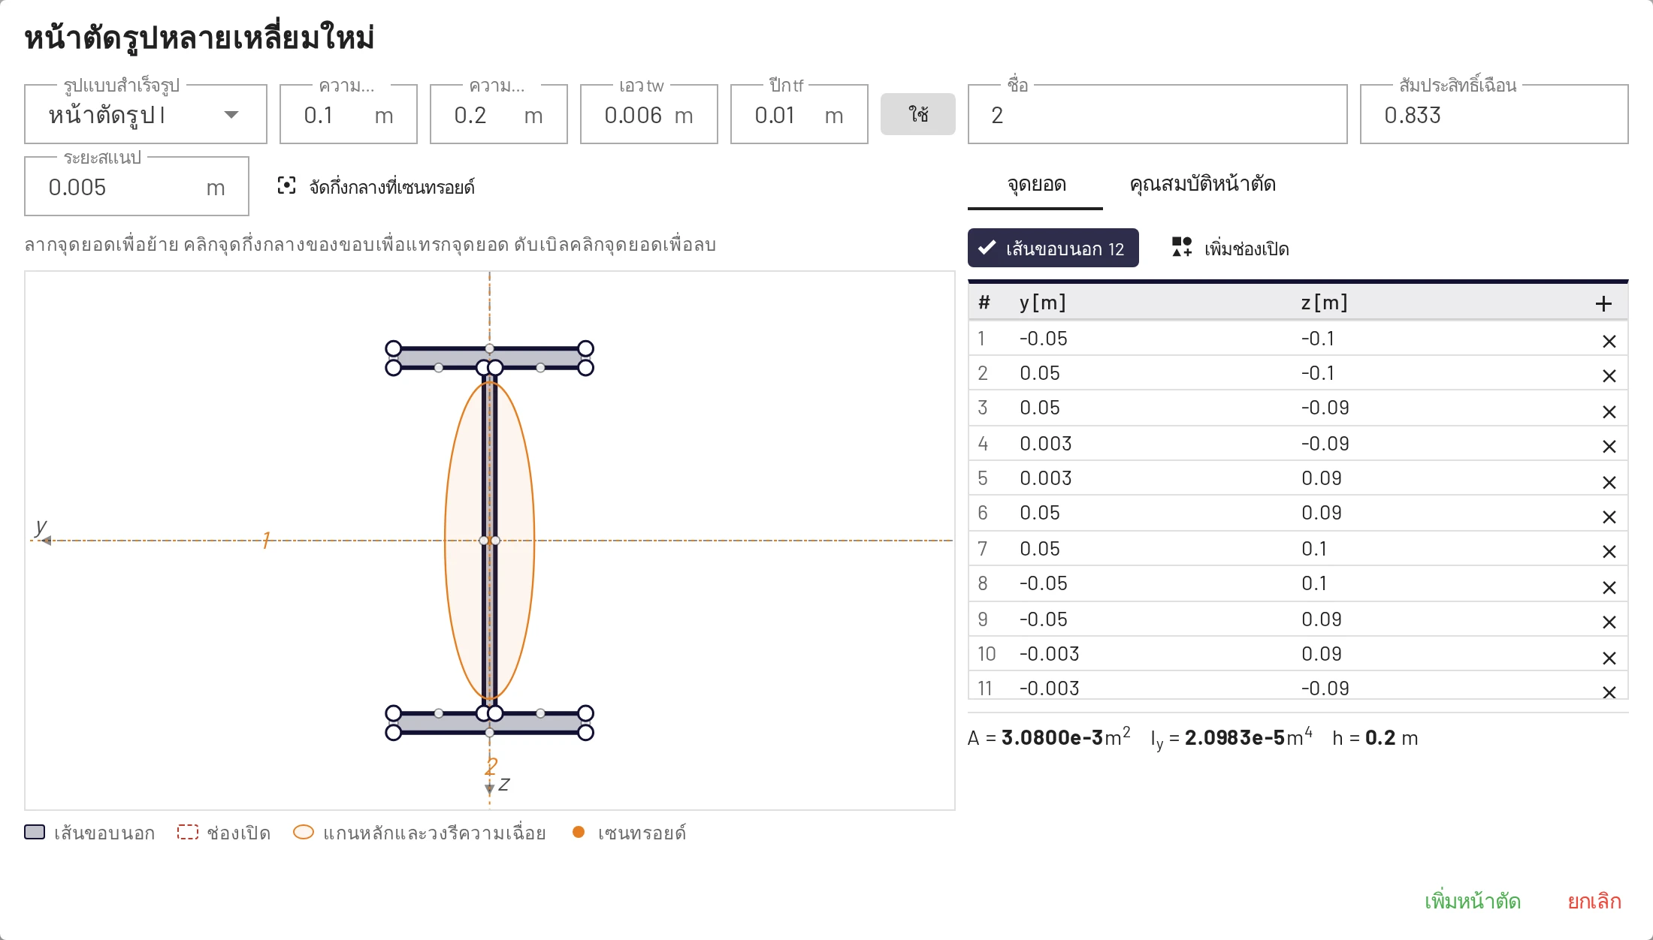Click y value -0.05 in row 1

click(x=1043, y=339)
